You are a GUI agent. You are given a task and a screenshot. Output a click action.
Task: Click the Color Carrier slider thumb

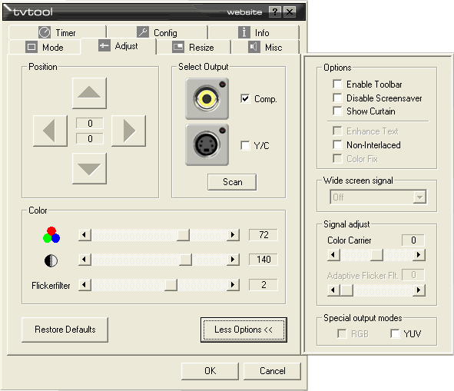[376, 255]
